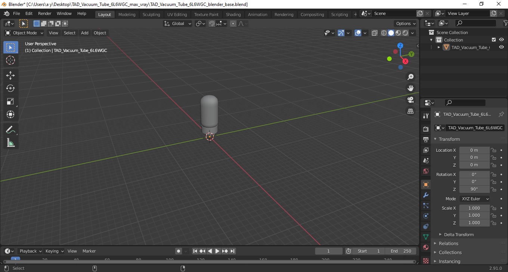Jump to the end frame

232,251
